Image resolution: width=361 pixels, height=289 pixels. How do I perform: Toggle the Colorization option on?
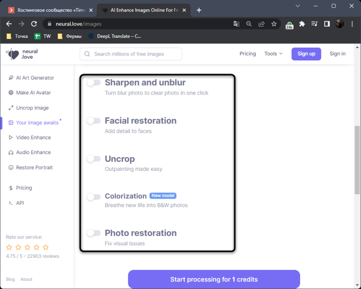[x=94, y=197]
